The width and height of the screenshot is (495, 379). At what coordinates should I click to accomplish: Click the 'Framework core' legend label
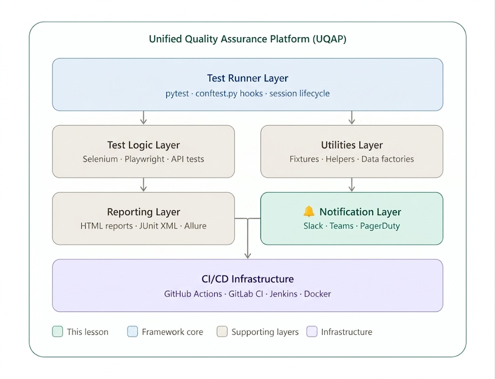(x=173, y=332)
